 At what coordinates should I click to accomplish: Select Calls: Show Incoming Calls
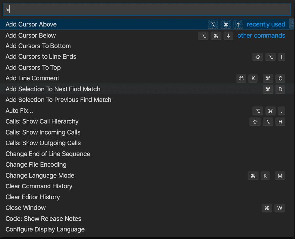43,132
